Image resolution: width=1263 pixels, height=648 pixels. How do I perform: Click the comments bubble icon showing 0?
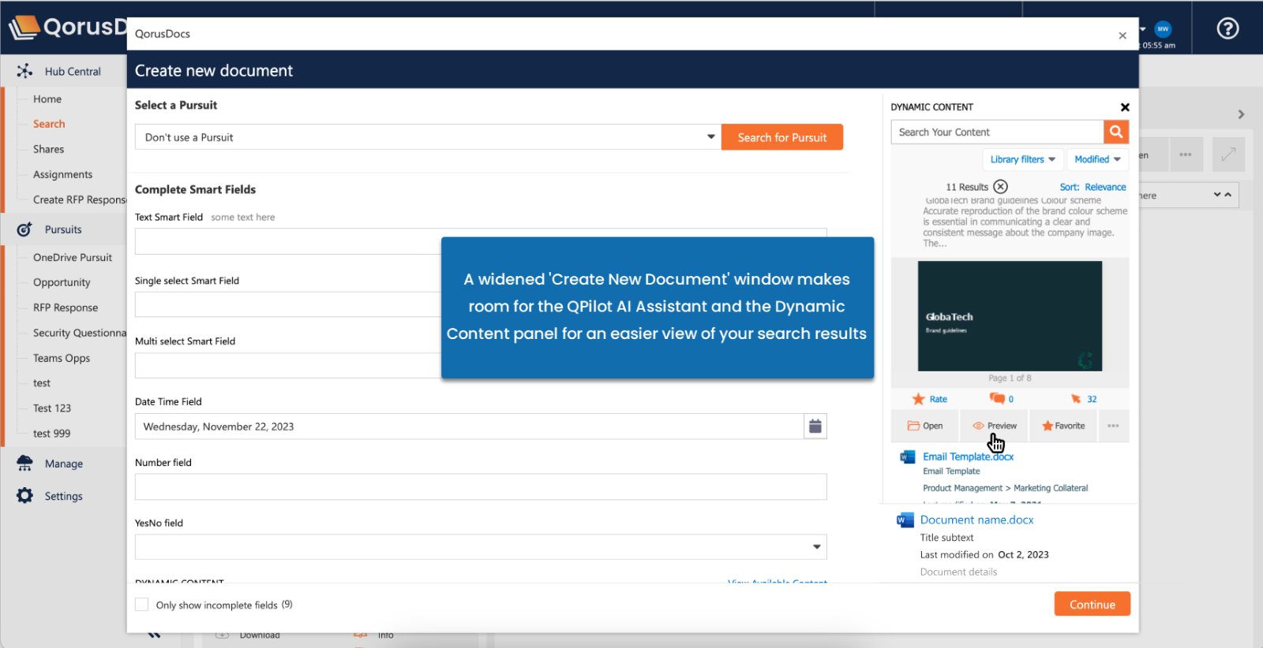(997, 399)
